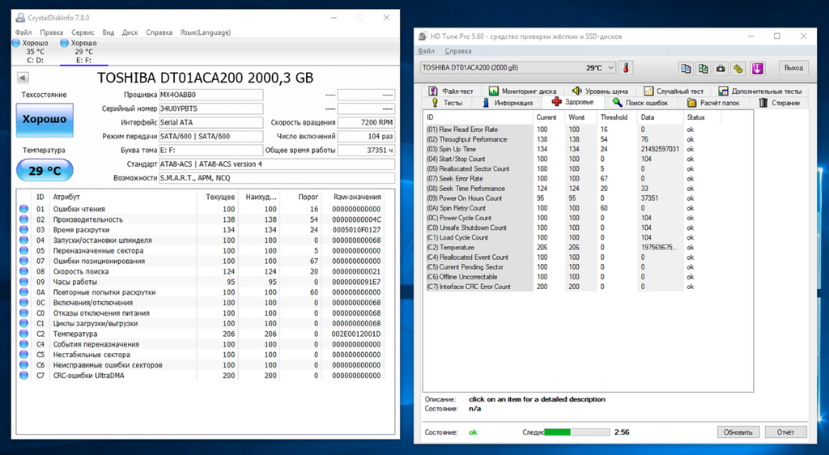Viewport: 829px width, 455px height.
Task: Open CrystalDiskInfo Диск menu
Action: coord(130,32)
